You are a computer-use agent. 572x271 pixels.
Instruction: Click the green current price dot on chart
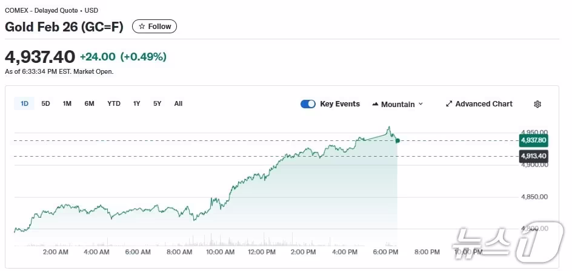(397, 140)
